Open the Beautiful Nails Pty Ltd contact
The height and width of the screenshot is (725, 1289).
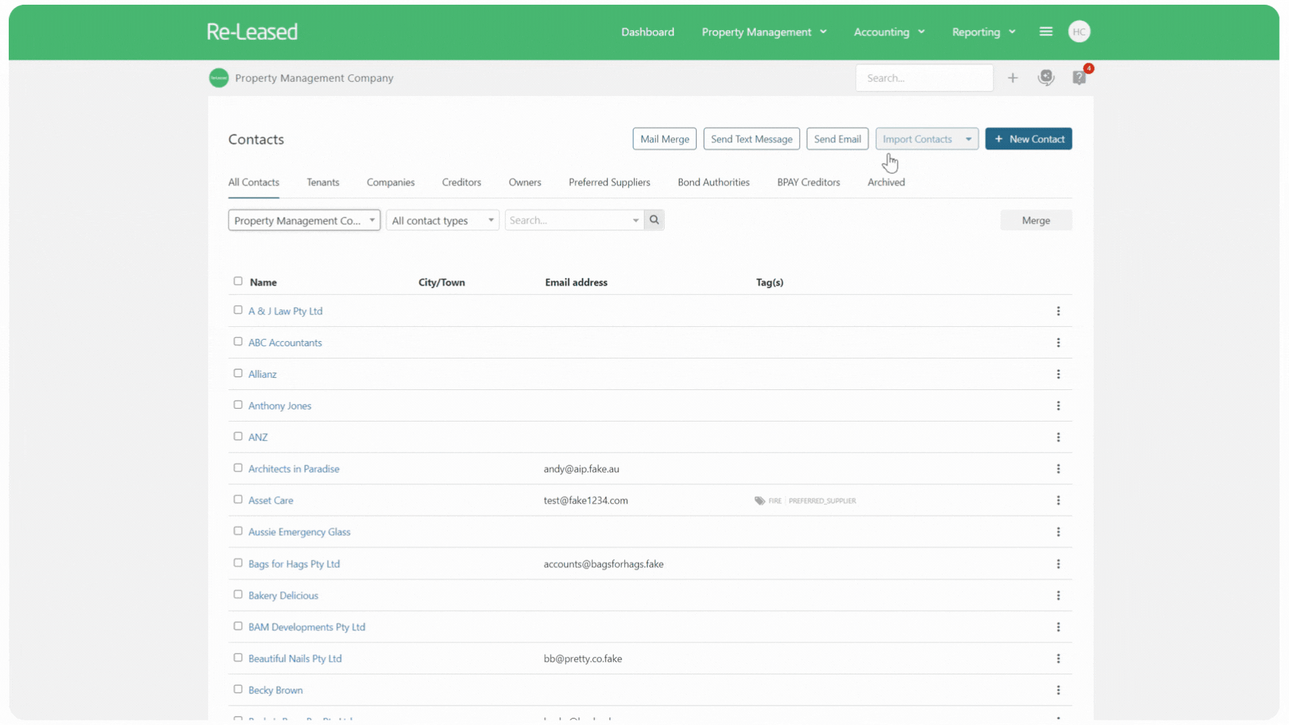coord(295,659)
